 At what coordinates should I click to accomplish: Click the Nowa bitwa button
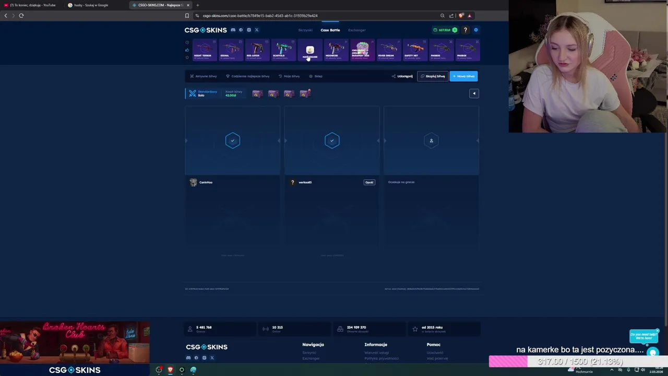click(x=464, y=76)
